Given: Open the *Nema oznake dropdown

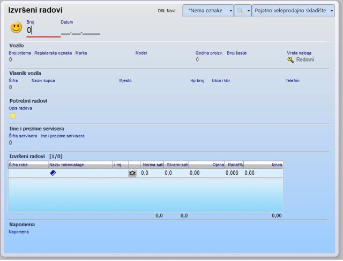Looking at the screenshot, I should (208, 11).
